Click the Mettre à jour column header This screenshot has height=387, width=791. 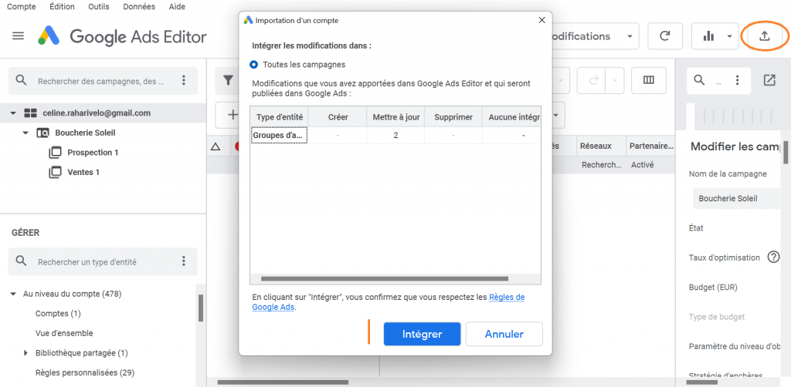pos(396,116)
